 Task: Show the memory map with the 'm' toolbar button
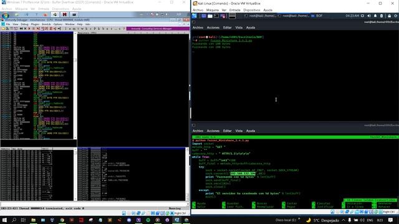[x=74, y=29]
